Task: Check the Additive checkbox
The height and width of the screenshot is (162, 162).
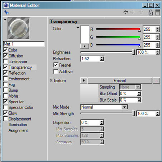Action: pos(56,71)
